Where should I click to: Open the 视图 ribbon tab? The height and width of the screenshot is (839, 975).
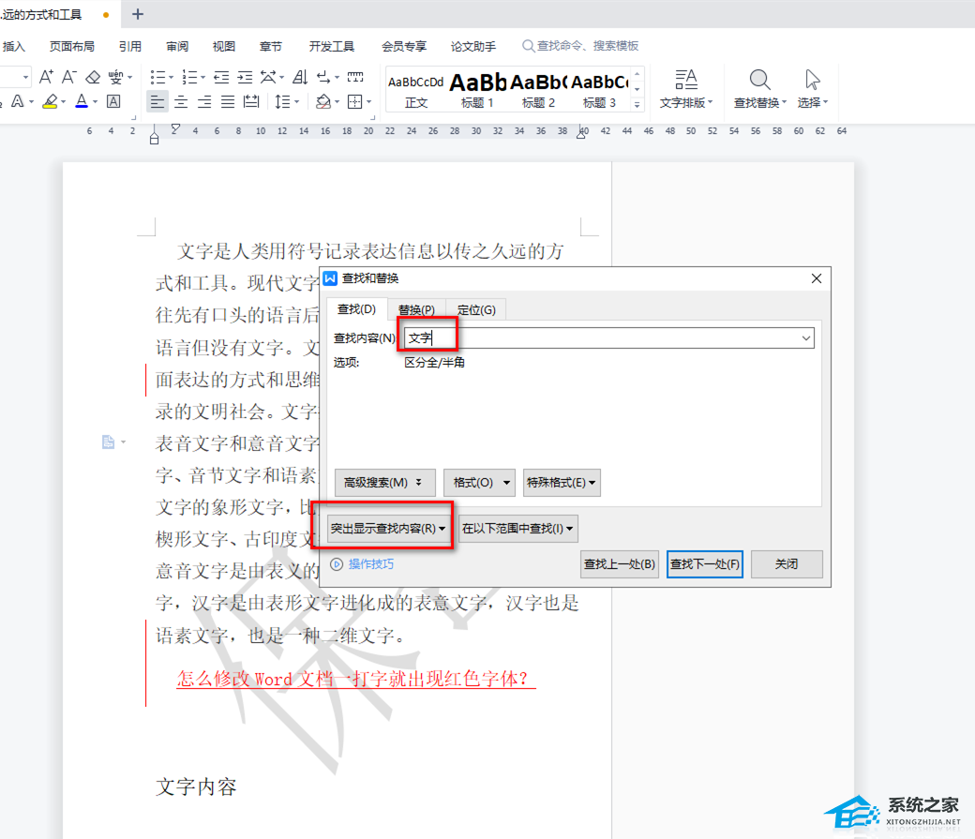click(224, 47)
